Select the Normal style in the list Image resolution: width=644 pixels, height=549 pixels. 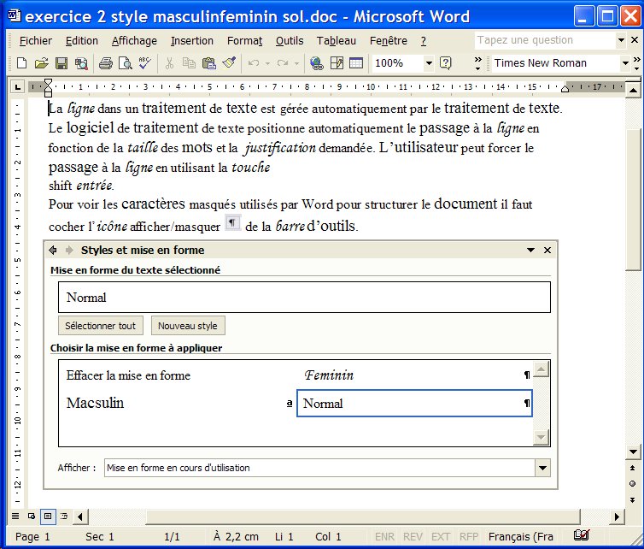pyautogui.click(x=414, y=404)
